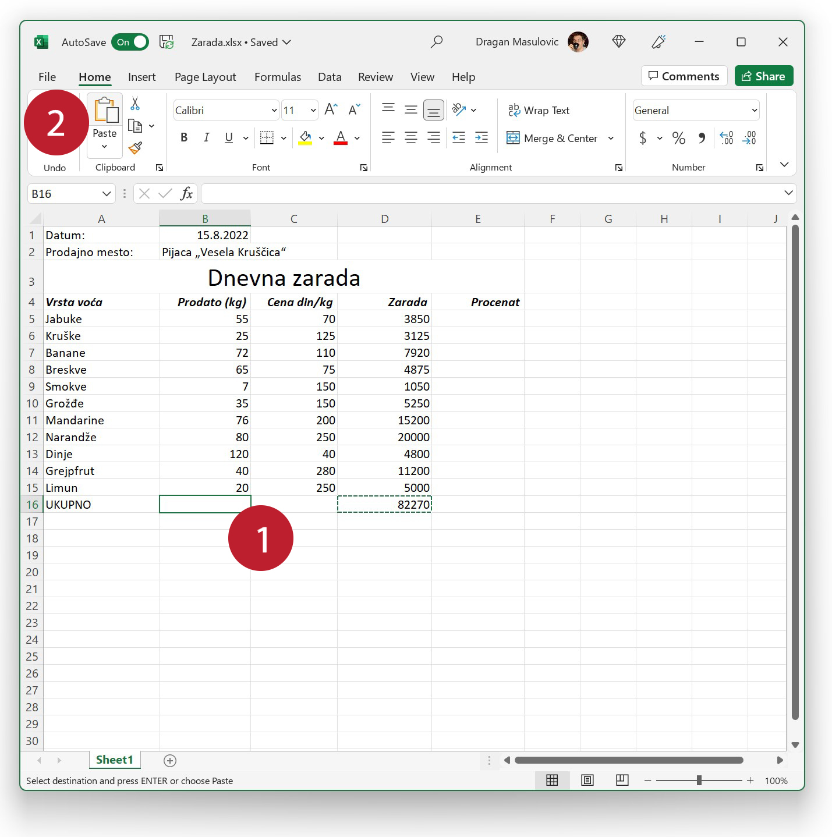Click the horizontal scrollbar

pyautogui.click(x=629, y=760)
